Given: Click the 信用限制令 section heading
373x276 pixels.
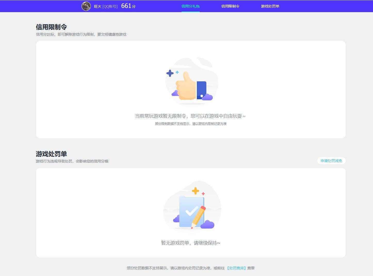Looking at the screenshot, I should [51, 27].
